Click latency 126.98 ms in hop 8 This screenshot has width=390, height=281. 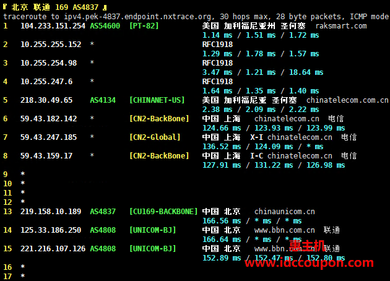(x=326, y=165)
